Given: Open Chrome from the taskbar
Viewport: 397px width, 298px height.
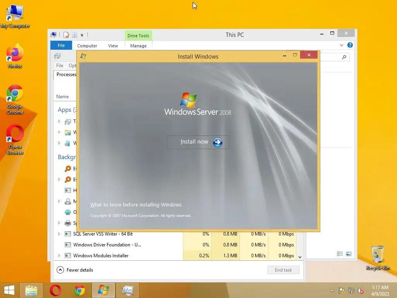Looking at the screenshot, I should click(79, 290).
